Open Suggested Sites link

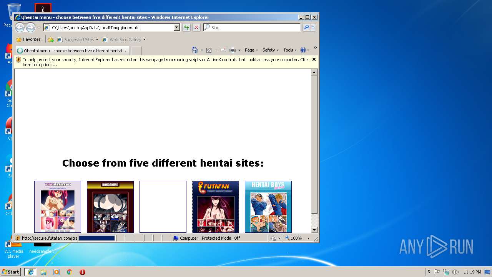click(77, 40)
